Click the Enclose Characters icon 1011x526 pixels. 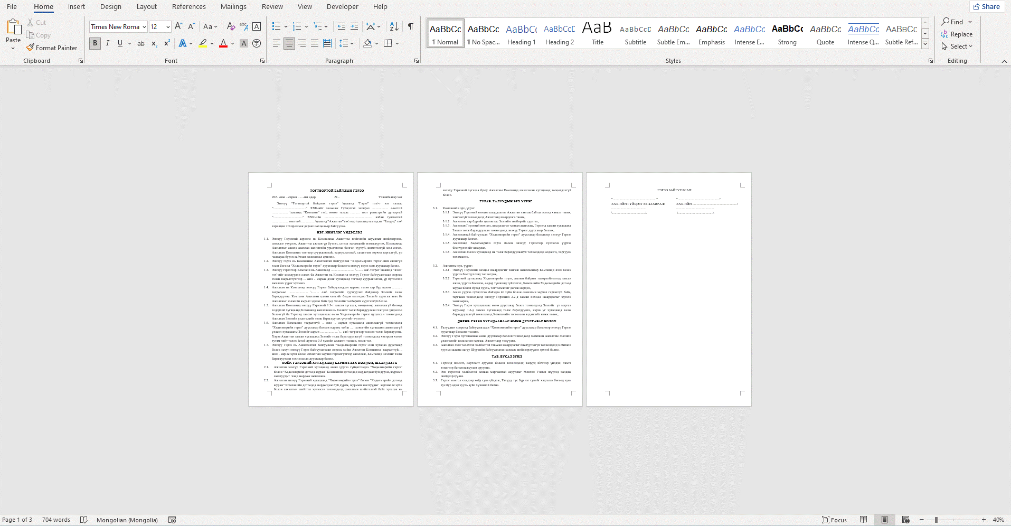point(257,43)
